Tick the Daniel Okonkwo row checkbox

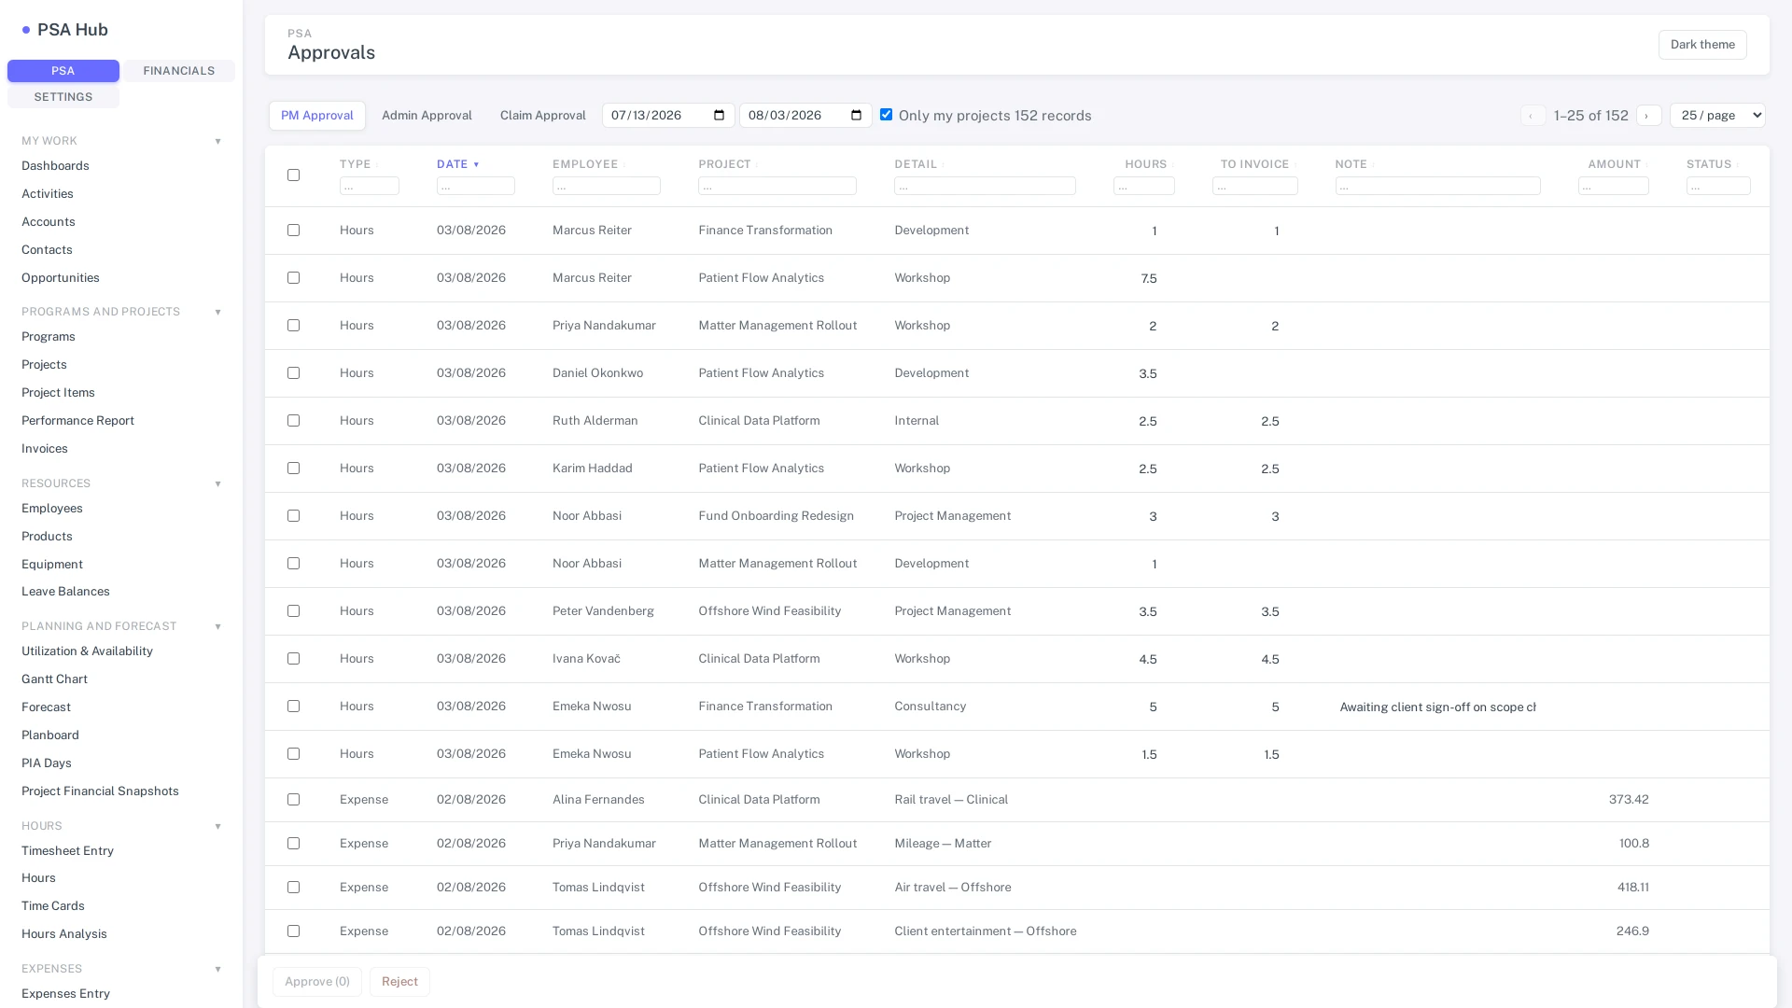[293, 372]
